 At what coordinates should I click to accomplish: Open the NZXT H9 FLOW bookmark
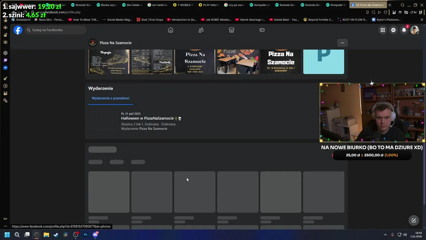(x=352, y=20)
